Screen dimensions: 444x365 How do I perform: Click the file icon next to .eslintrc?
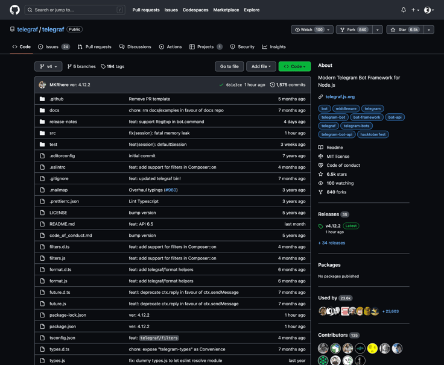tap(42, 167)
